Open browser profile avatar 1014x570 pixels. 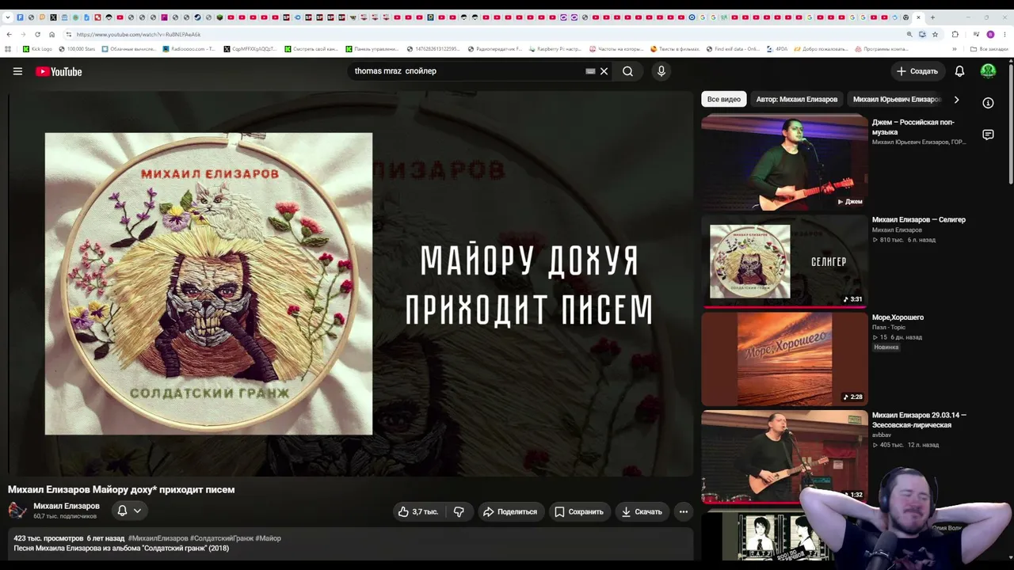coord(990,34)
